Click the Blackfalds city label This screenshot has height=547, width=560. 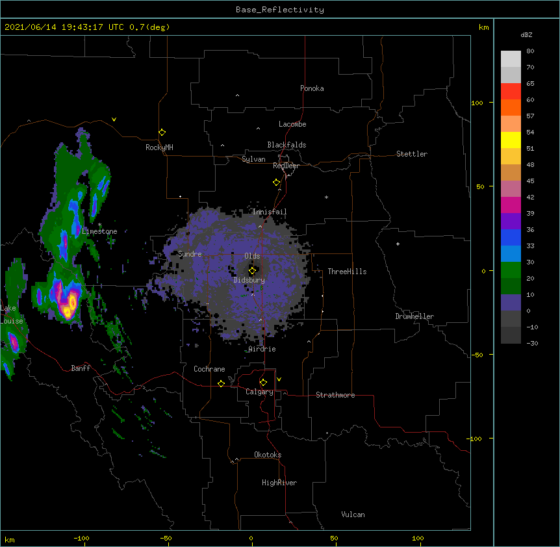coord(286,145)
